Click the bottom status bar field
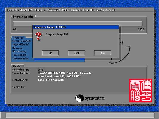This screenshot has height=119, width=159. coord(80,115)
